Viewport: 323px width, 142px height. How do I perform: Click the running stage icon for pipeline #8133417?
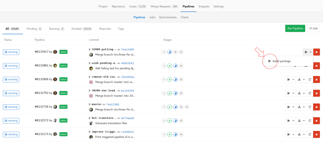click(x=170, y=52)
